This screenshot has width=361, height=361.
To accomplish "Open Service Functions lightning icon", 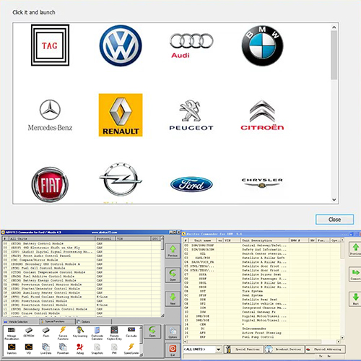I will [63, 334].
